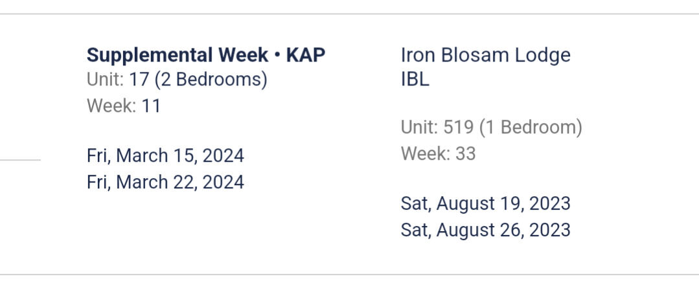This screenshot has height=281, width=699.
Task: Click the "Week:" label beside 11
Action: click(x=111, y=106)
